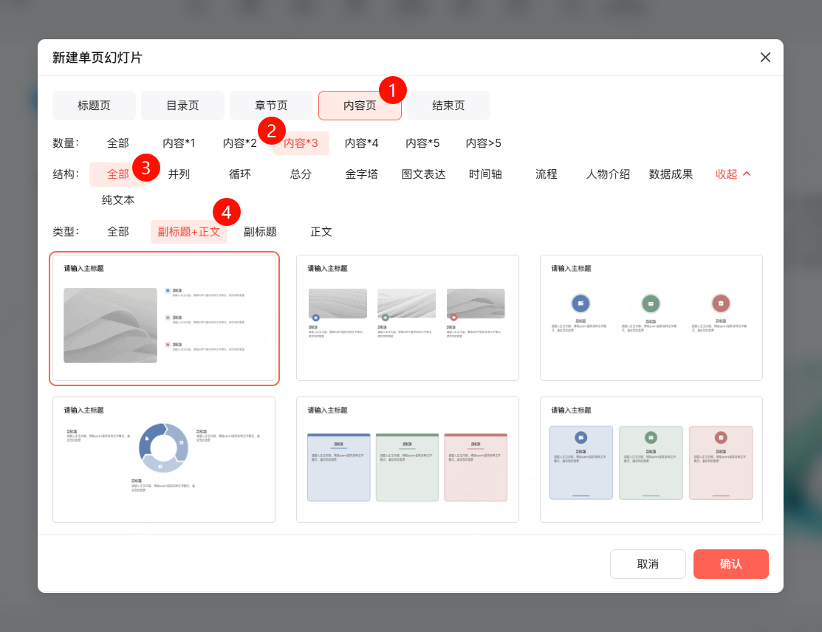Choose the 内容*3 quantity filter

coord(301,143)
